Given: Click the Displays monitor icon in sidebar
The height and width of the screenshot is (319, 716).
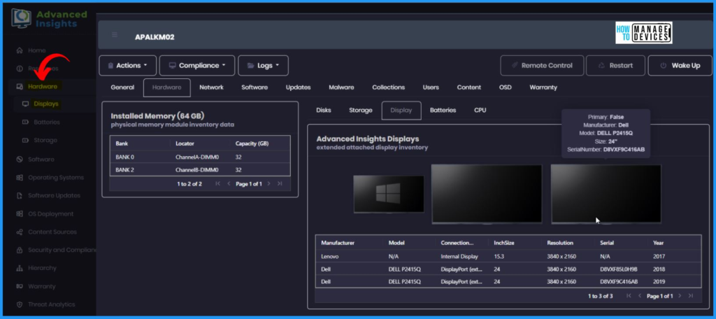Looking at the screenshot, I should click(25, 104).
